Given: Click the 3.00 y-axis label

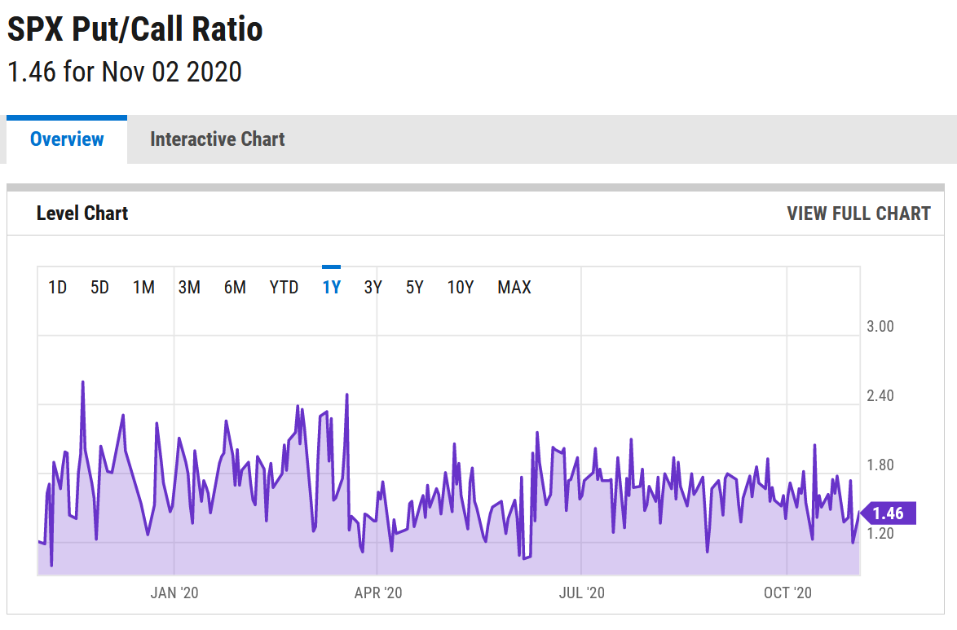Looking at the screenshot, I should (x=880, y=327).
